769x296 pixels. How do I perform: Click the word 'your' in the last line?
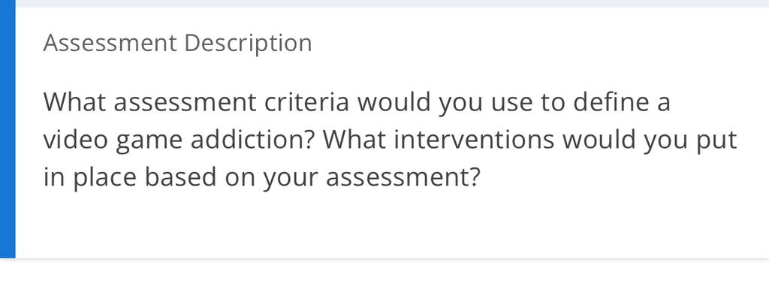pyautogui.click(x=291, y=177)
